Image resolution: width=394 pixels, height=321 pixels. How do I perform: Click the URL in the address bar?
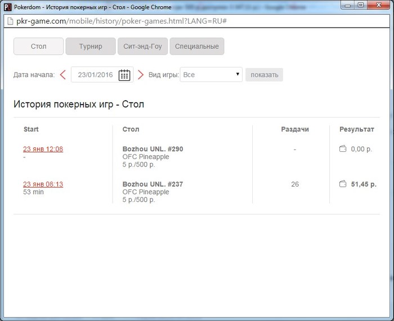(122, 21)
